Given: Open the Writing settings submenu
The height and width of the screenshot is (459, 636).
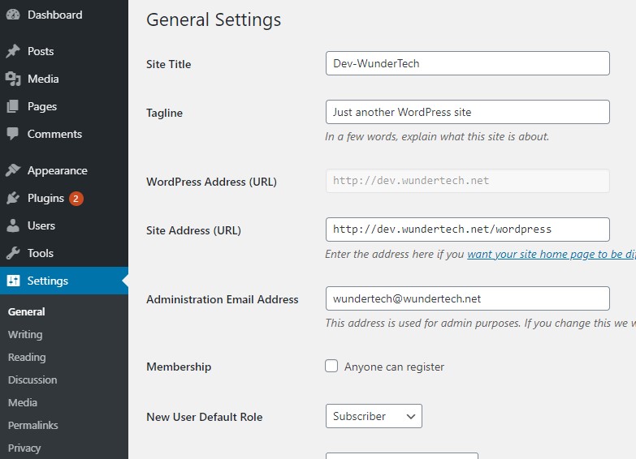Looking at the screenshot, I should point(25,335).
